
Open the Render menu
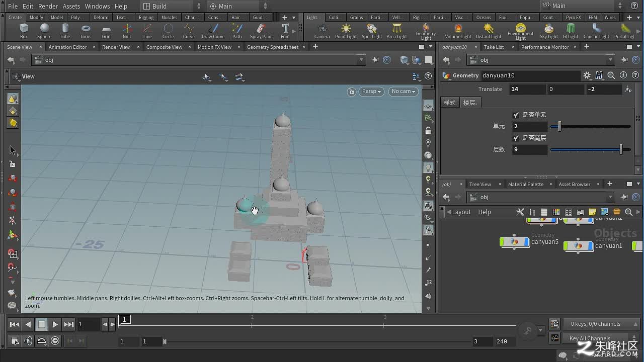click(x=48, y=6)
